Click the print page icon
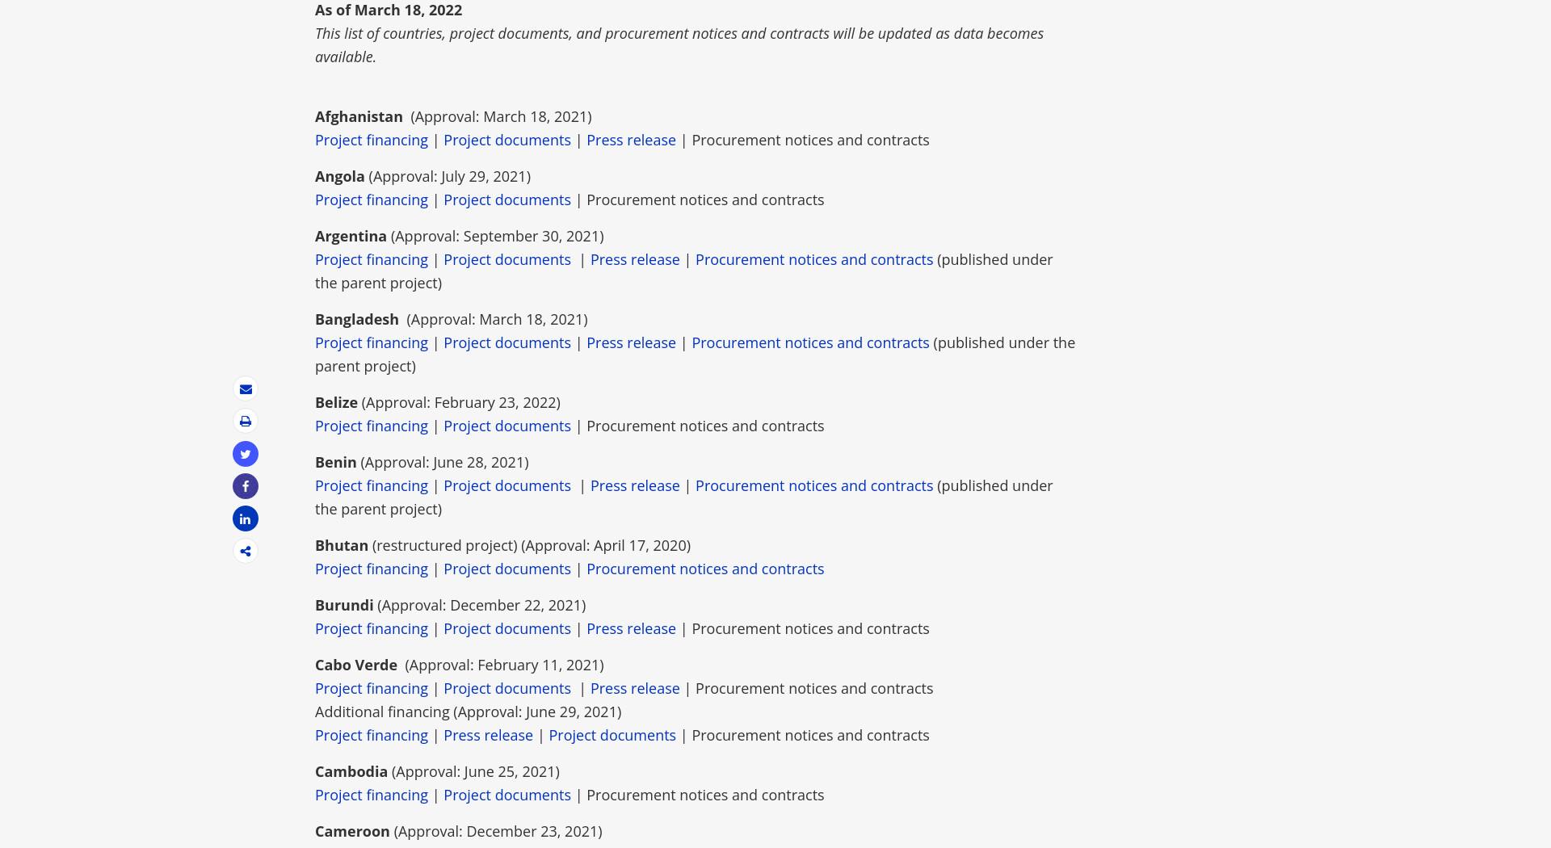Screen dimensions: 1551x848 246,422
